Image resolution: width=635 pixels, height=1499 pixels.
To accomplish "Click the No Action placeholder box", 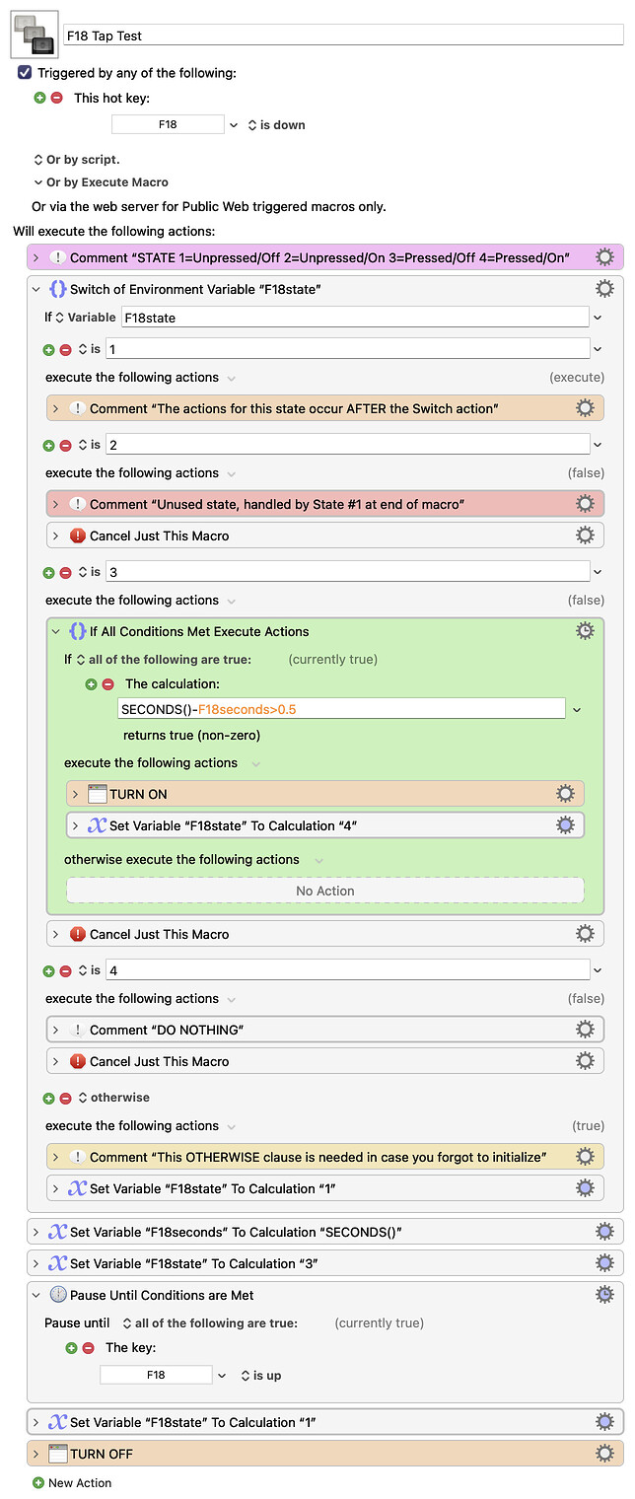I will (324, 891).
